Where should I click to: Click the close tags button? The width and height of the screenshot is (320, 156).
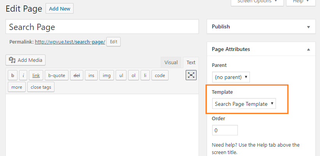pyautogui.click(x=41, y=87)
